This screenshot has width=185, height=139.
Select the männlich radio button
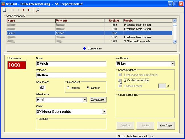(x=88, y=88)
